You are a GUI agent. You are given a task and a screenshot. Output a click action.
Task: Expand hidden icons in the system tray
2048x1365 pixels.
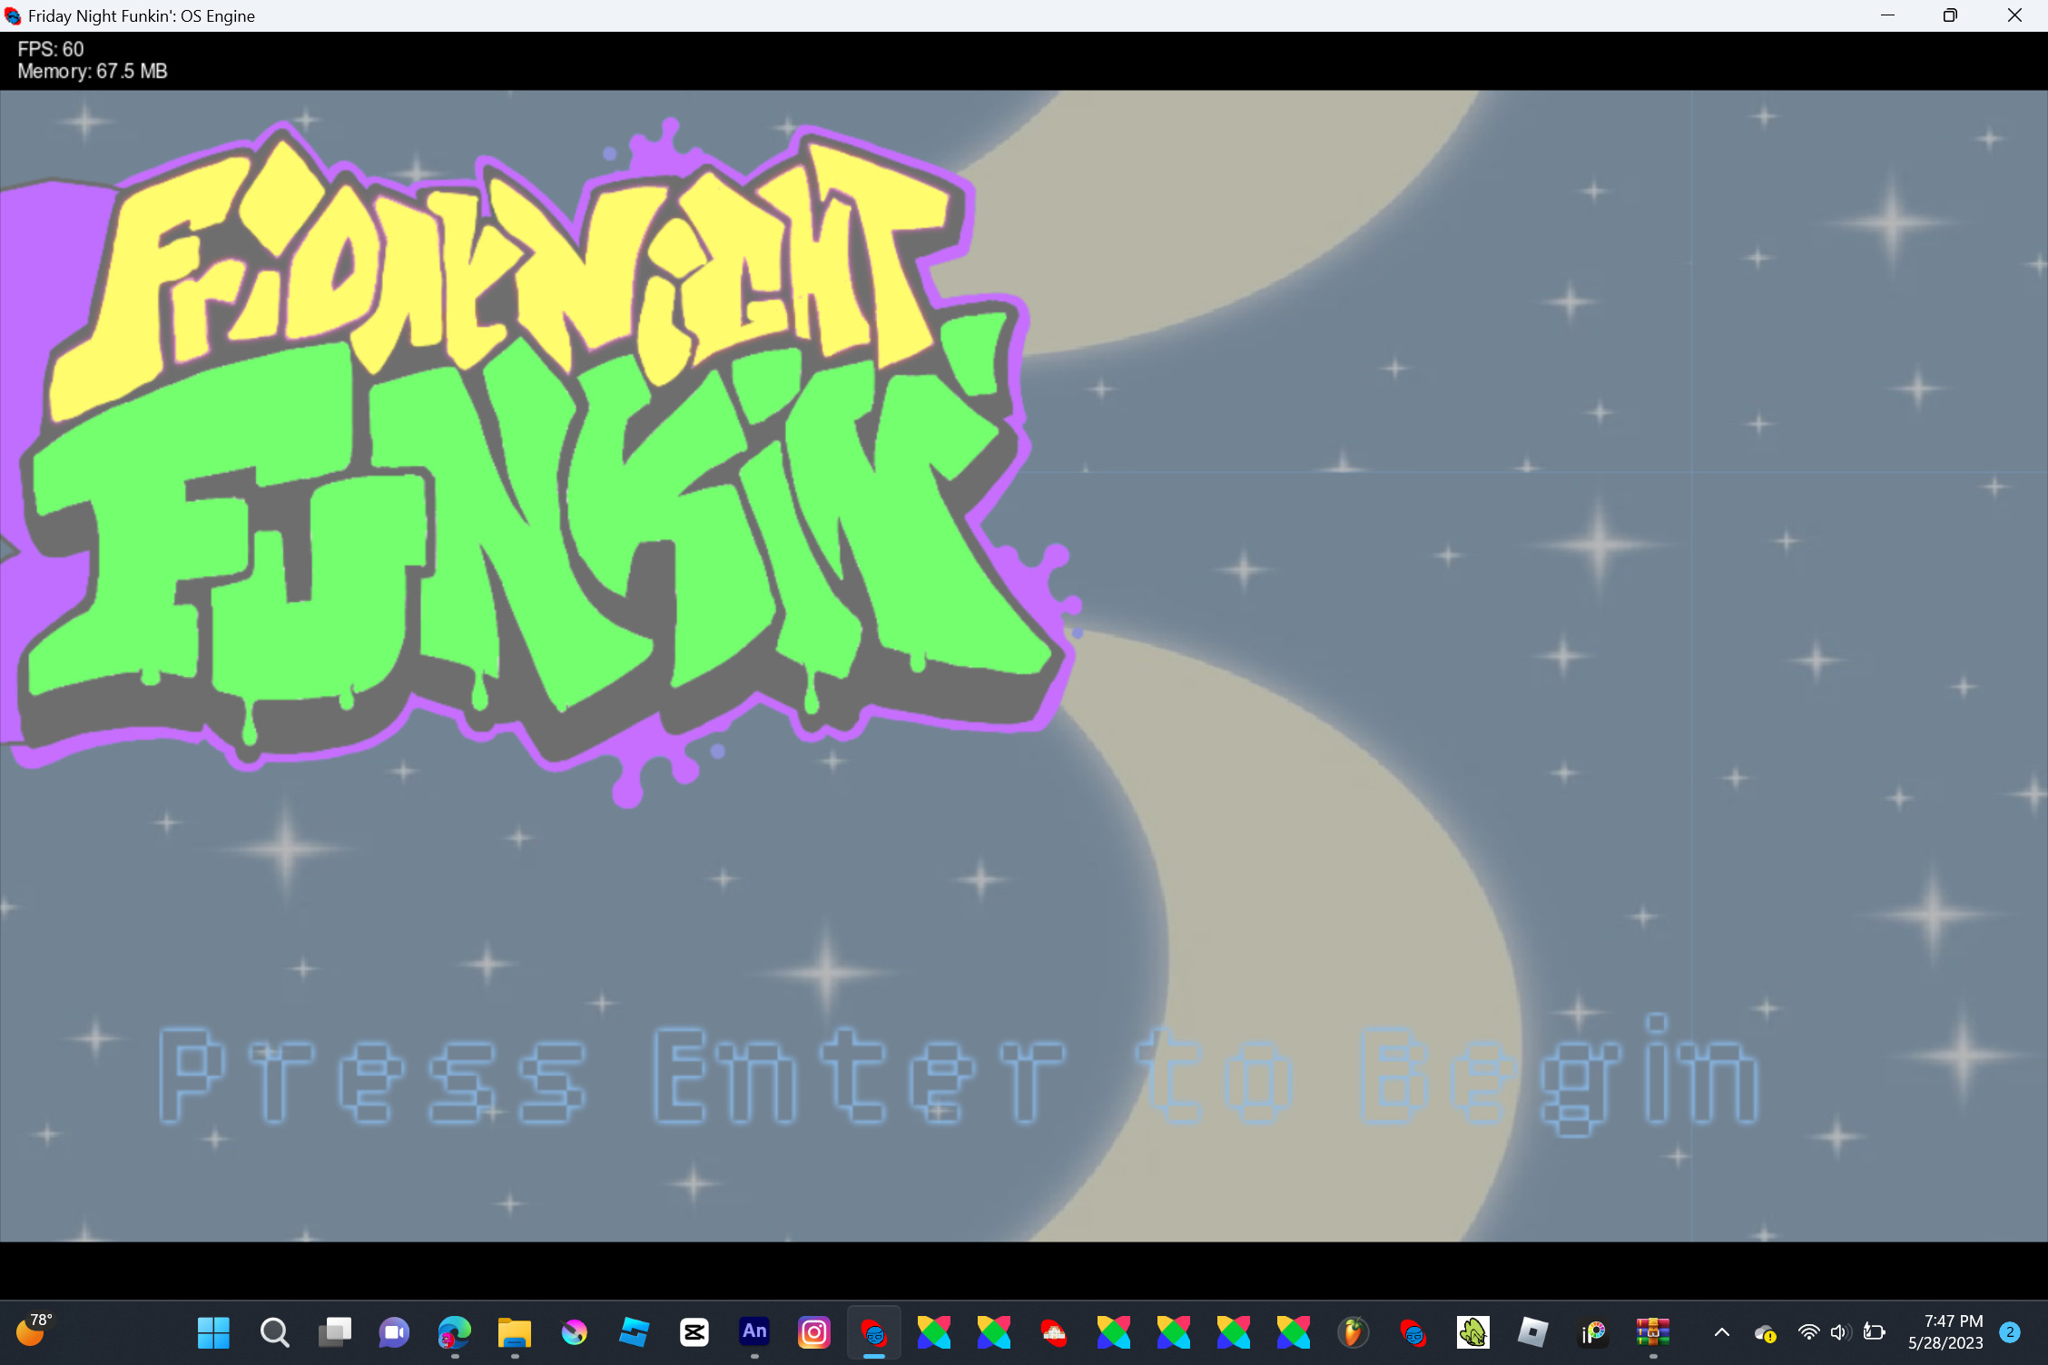point(1721,1332)
